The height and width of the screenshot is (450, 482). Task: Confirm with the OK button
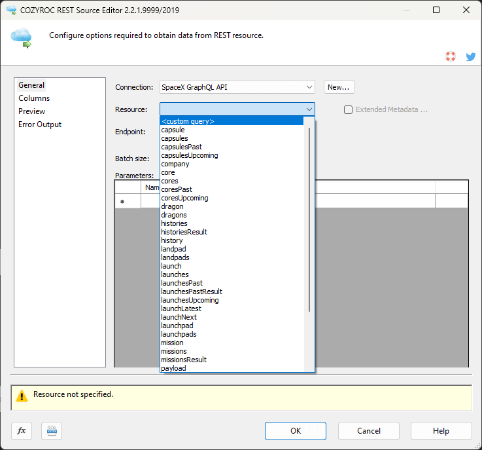pos(296,430)
